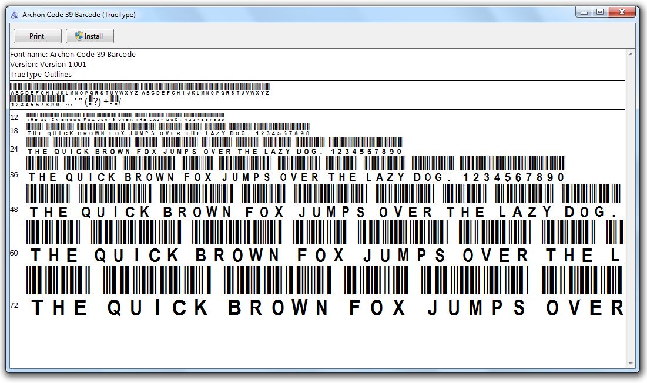This screenshot has height=383, width=647.
Task: Click the Install button
Action: pos(89,36)
